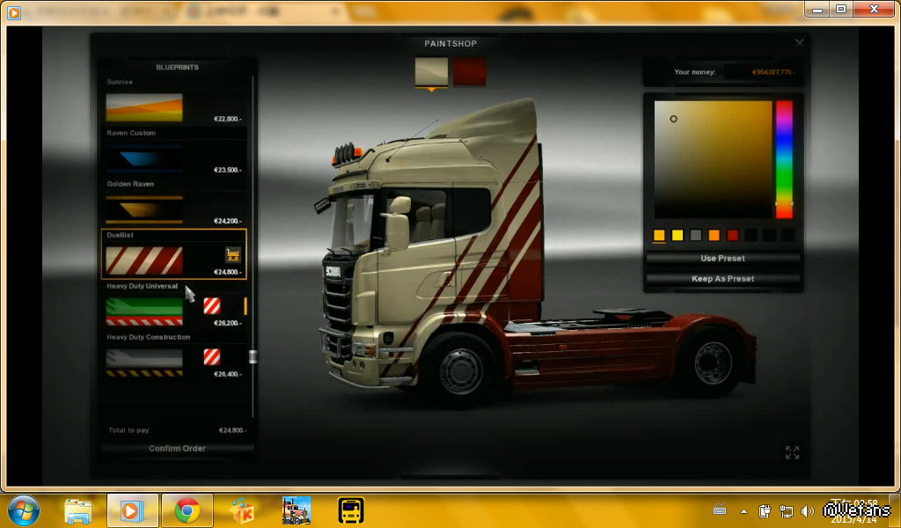Click the Use Preset button
901x528 pixels.
click(723, 259)
